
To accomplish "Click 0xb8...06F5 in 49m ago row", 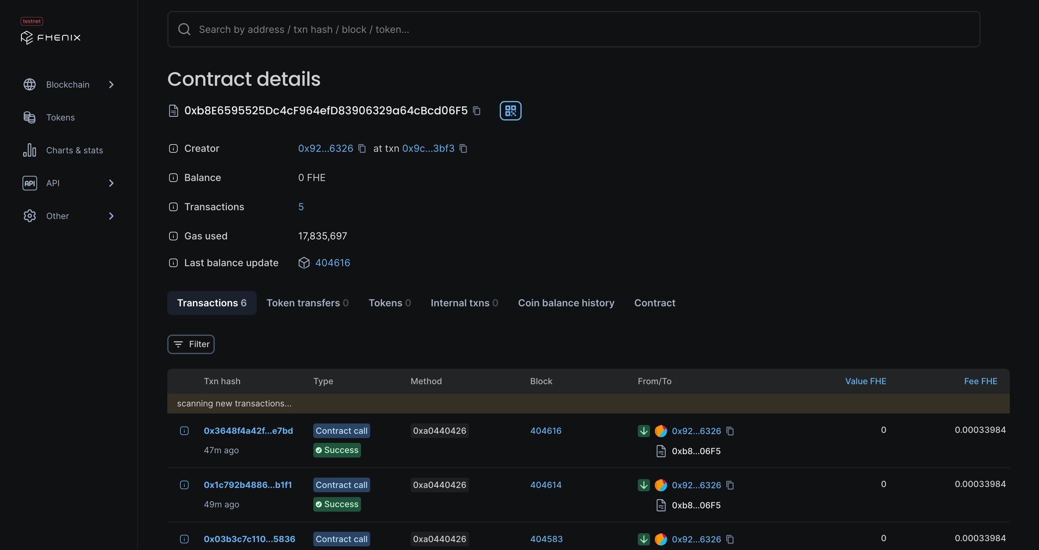I will (696, 505).
